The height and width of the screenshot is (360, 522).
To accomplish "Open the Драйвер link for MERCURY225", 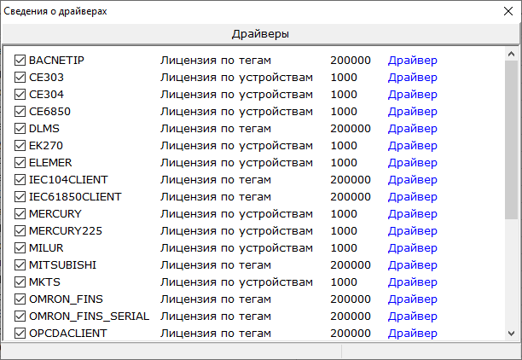I will [413, 231].
